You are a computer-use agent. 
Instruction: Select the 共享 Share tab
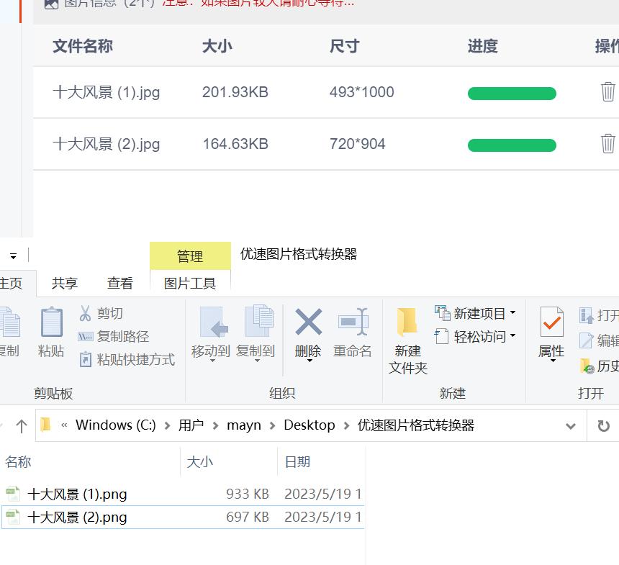tap(63, 283)
